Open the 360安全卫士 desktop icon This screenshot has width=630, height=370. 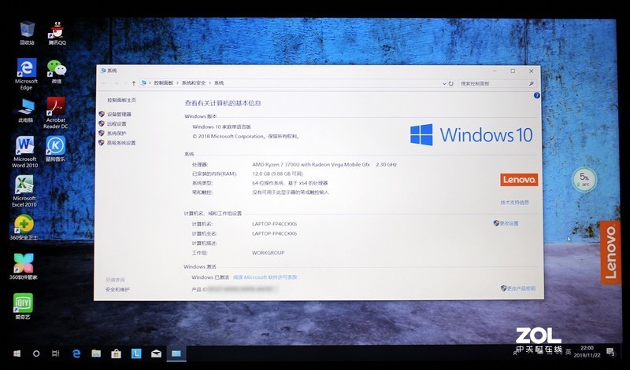[24, 228]
